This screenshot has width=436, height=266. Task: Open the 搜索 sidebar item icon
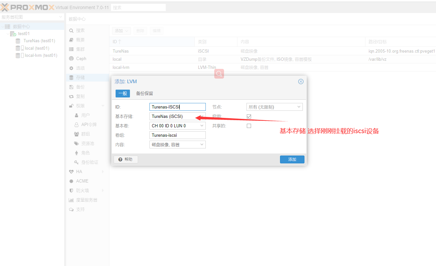pos(71,31)
